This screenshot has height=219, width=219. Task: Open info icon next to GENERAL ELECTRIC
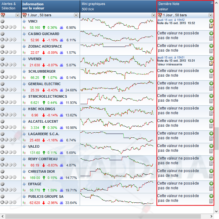pos(24,84)
